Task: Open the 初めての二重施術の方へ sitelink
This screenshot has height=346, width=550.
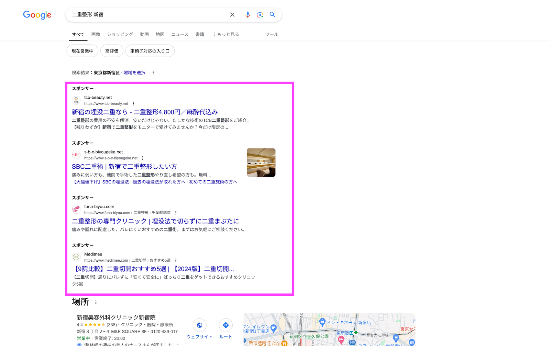Action: point(213,182)
